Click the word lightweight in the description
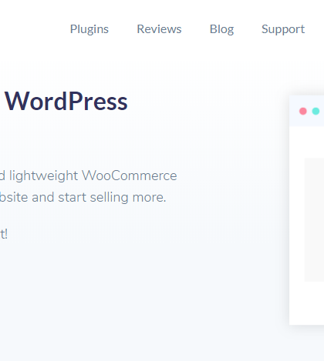The height and width of the screenshot is (361, 324). click(x=43, y=176)
